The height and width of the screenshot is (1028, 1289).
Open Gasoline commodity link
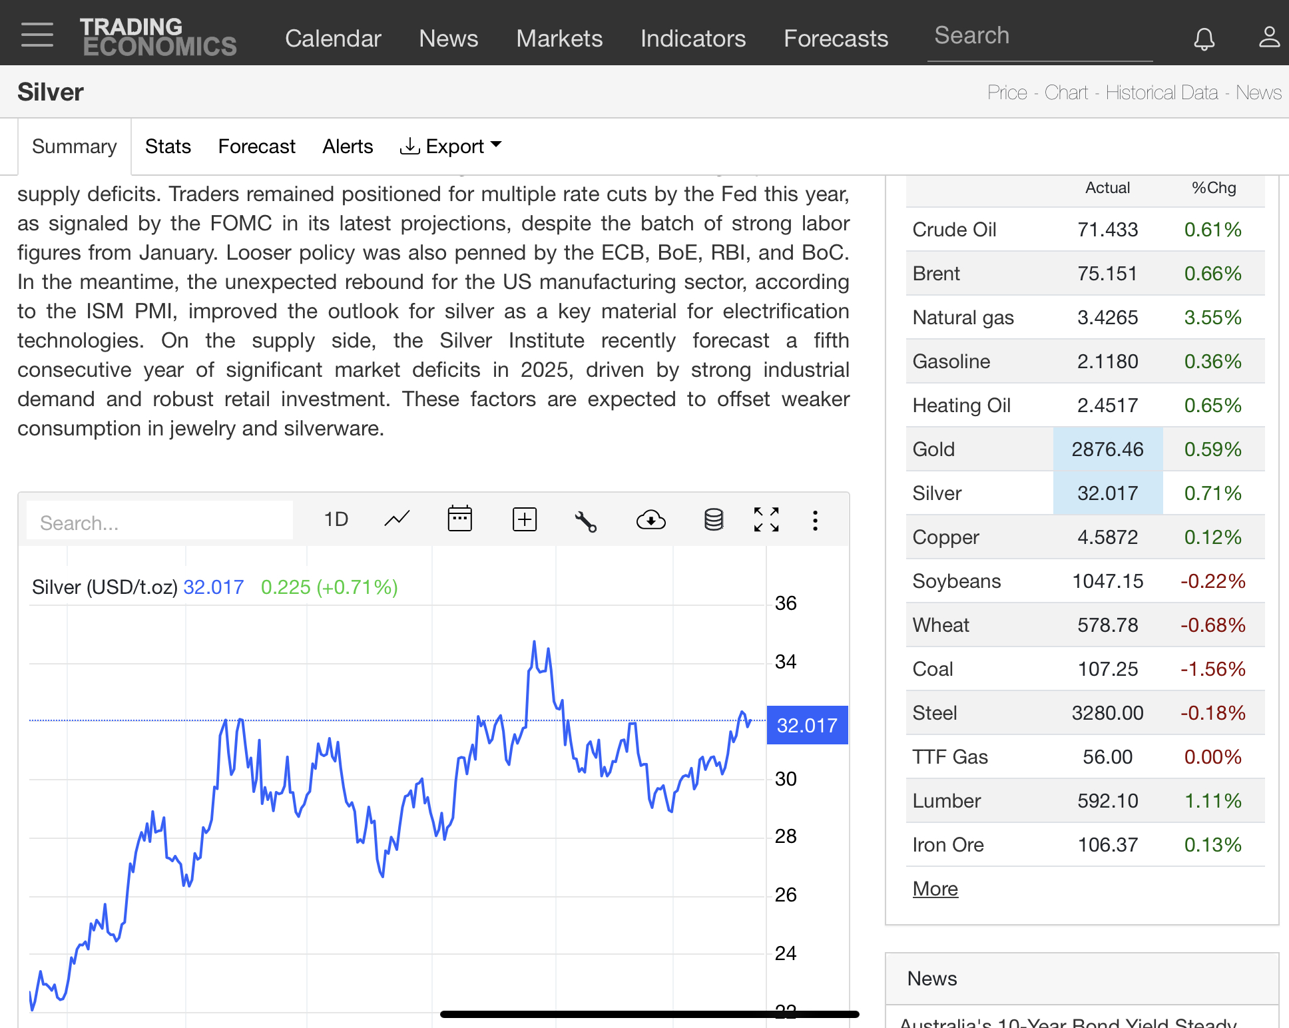click(951, 362)
